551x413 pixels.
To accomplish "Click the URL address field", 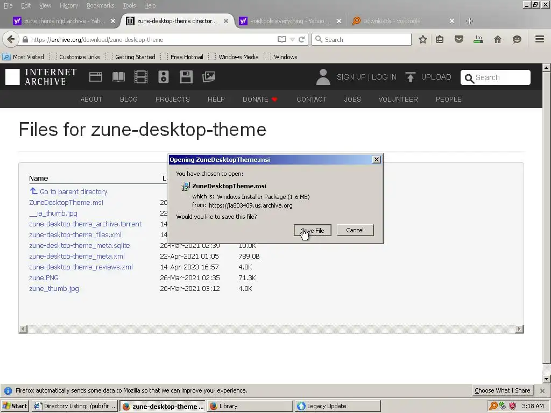I will pos(151,40).
